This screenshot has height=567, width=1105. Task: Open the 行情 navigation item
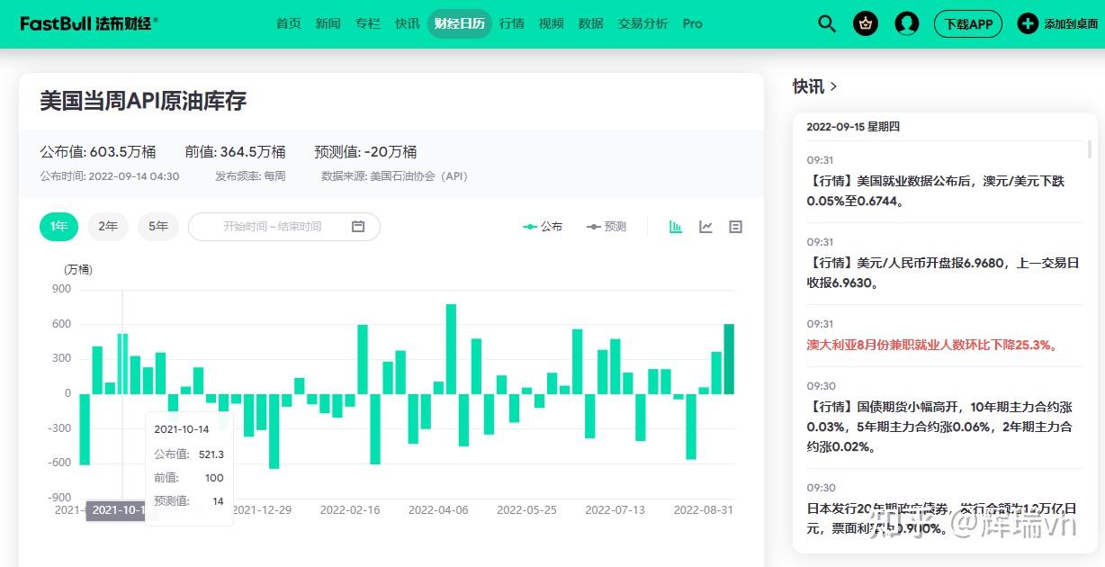point(512,23)
